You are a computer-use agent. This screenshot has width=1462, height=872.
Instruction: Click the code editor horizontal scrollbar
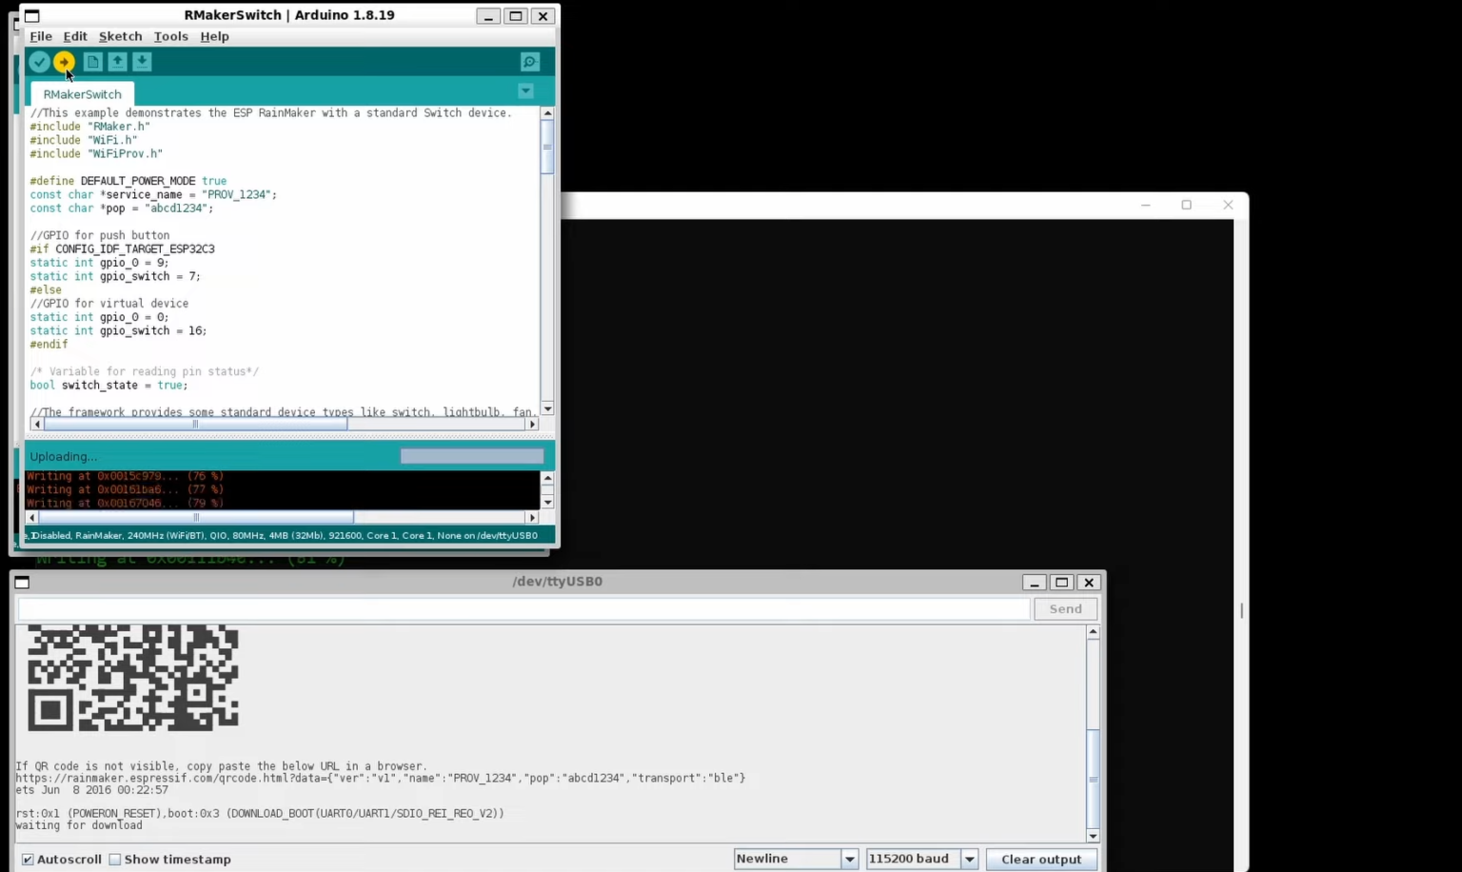pyautogui.click(x=285, y=425)
